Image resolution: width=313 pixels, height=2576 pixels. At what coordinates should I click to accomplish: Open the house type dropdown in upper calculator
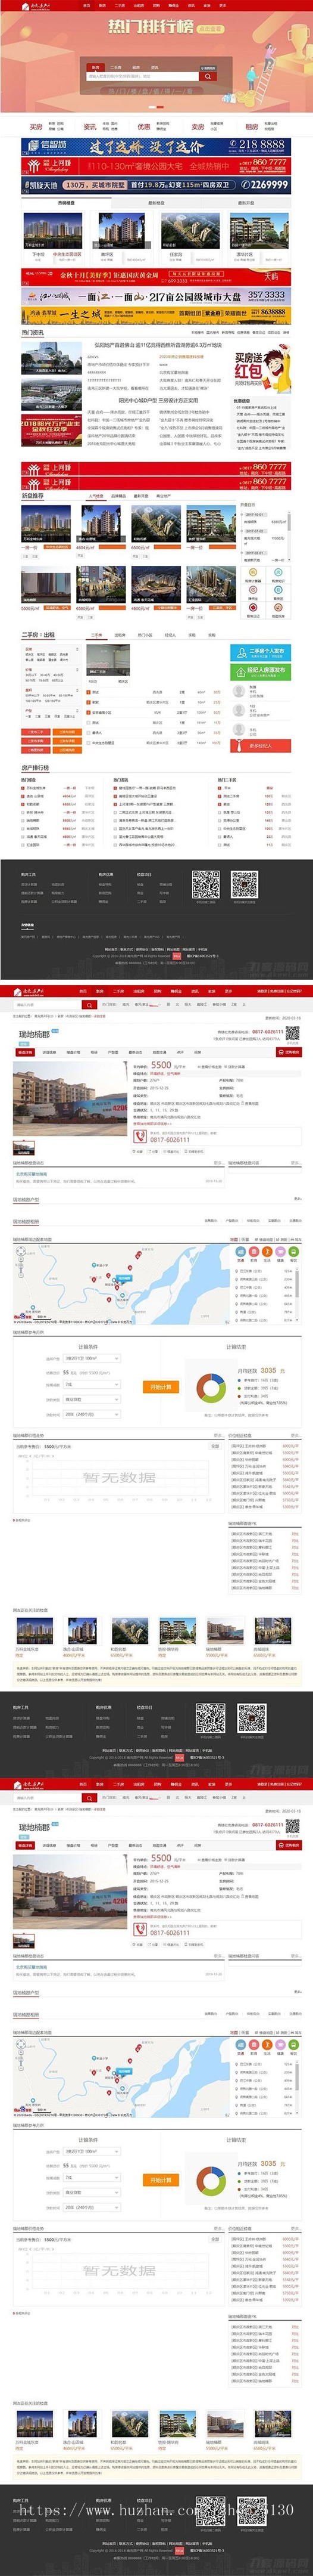pyautogui.click(x=92, y=1358)
